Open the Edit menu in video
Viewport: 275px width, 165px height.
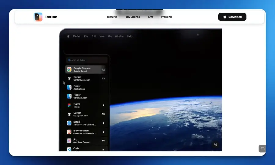click(94, 36)
